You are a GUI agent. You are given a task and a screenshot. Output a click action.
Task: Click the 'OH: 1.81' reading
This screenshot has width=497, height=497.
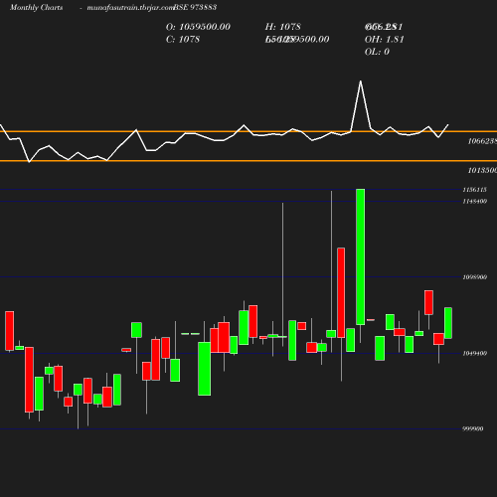[385, 40]
